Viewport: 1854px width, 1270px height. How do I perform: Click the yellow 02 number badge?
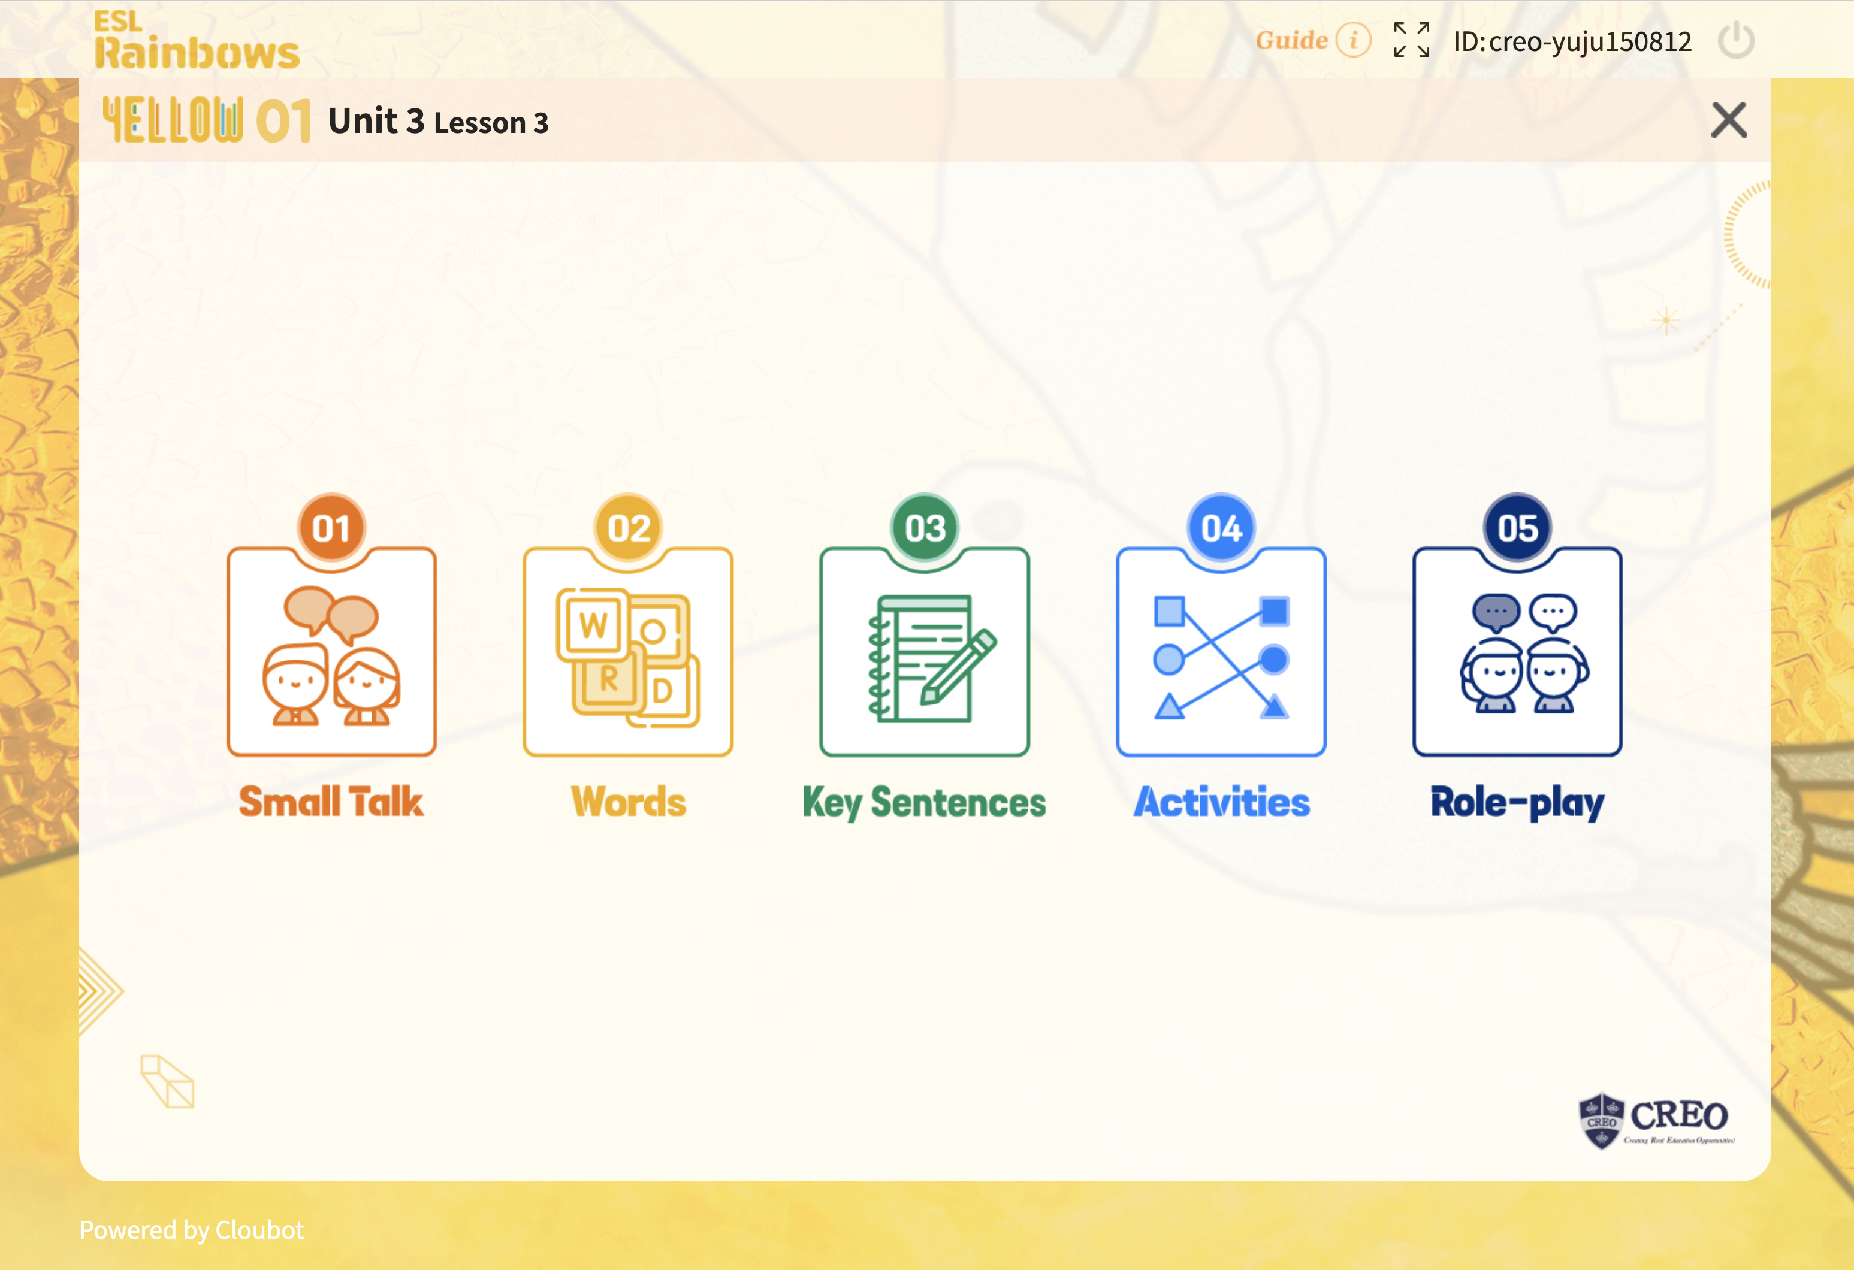click(628, 528)
